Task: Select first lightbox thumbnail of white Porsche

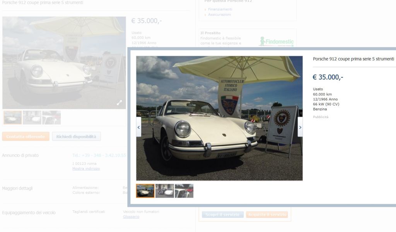Action: point(145,191)
